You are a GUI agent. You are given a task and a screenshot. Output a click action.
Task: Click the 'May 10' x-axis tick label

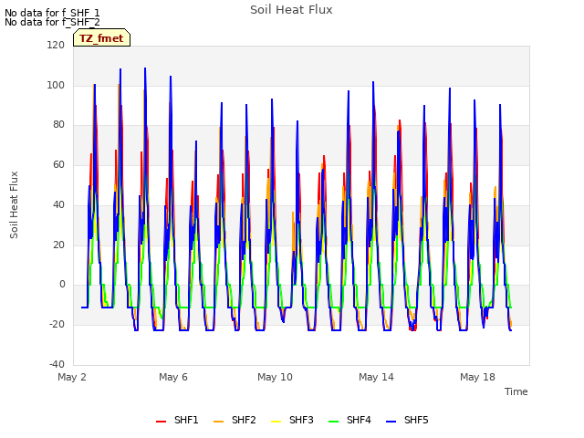(x=275, y=377)
